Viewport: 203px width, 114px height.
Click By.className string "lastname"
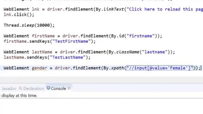point(155,52)
